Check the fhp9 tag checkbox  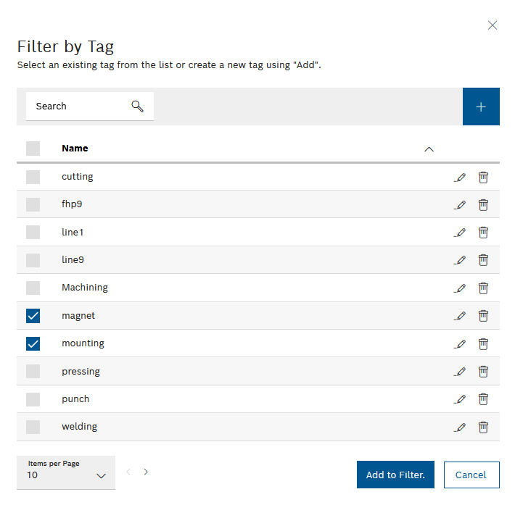(x=33, y=204)
